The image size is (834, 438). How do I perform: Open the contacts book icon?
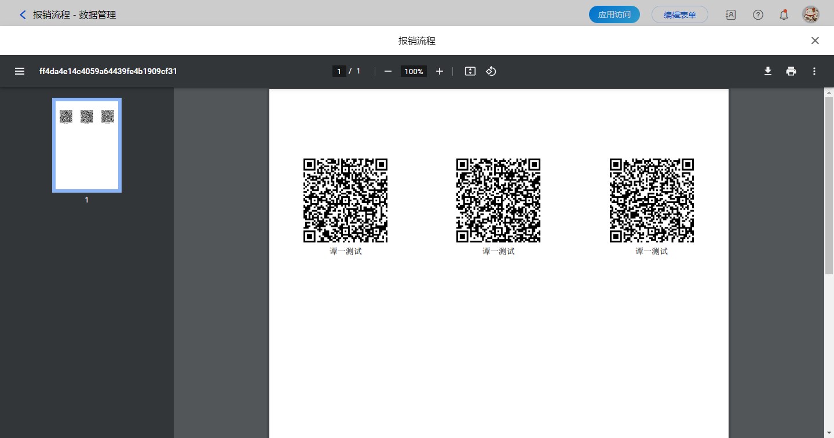[x=731, y=15]
